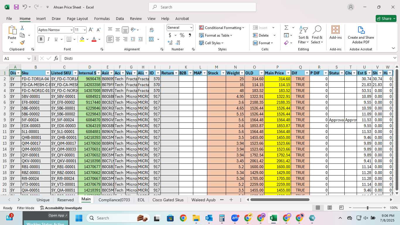Viewport: 400px width, 225px height.
Task: Toggle Normal view in status bar
Action: pyautogui.click(x=318, y=208)
